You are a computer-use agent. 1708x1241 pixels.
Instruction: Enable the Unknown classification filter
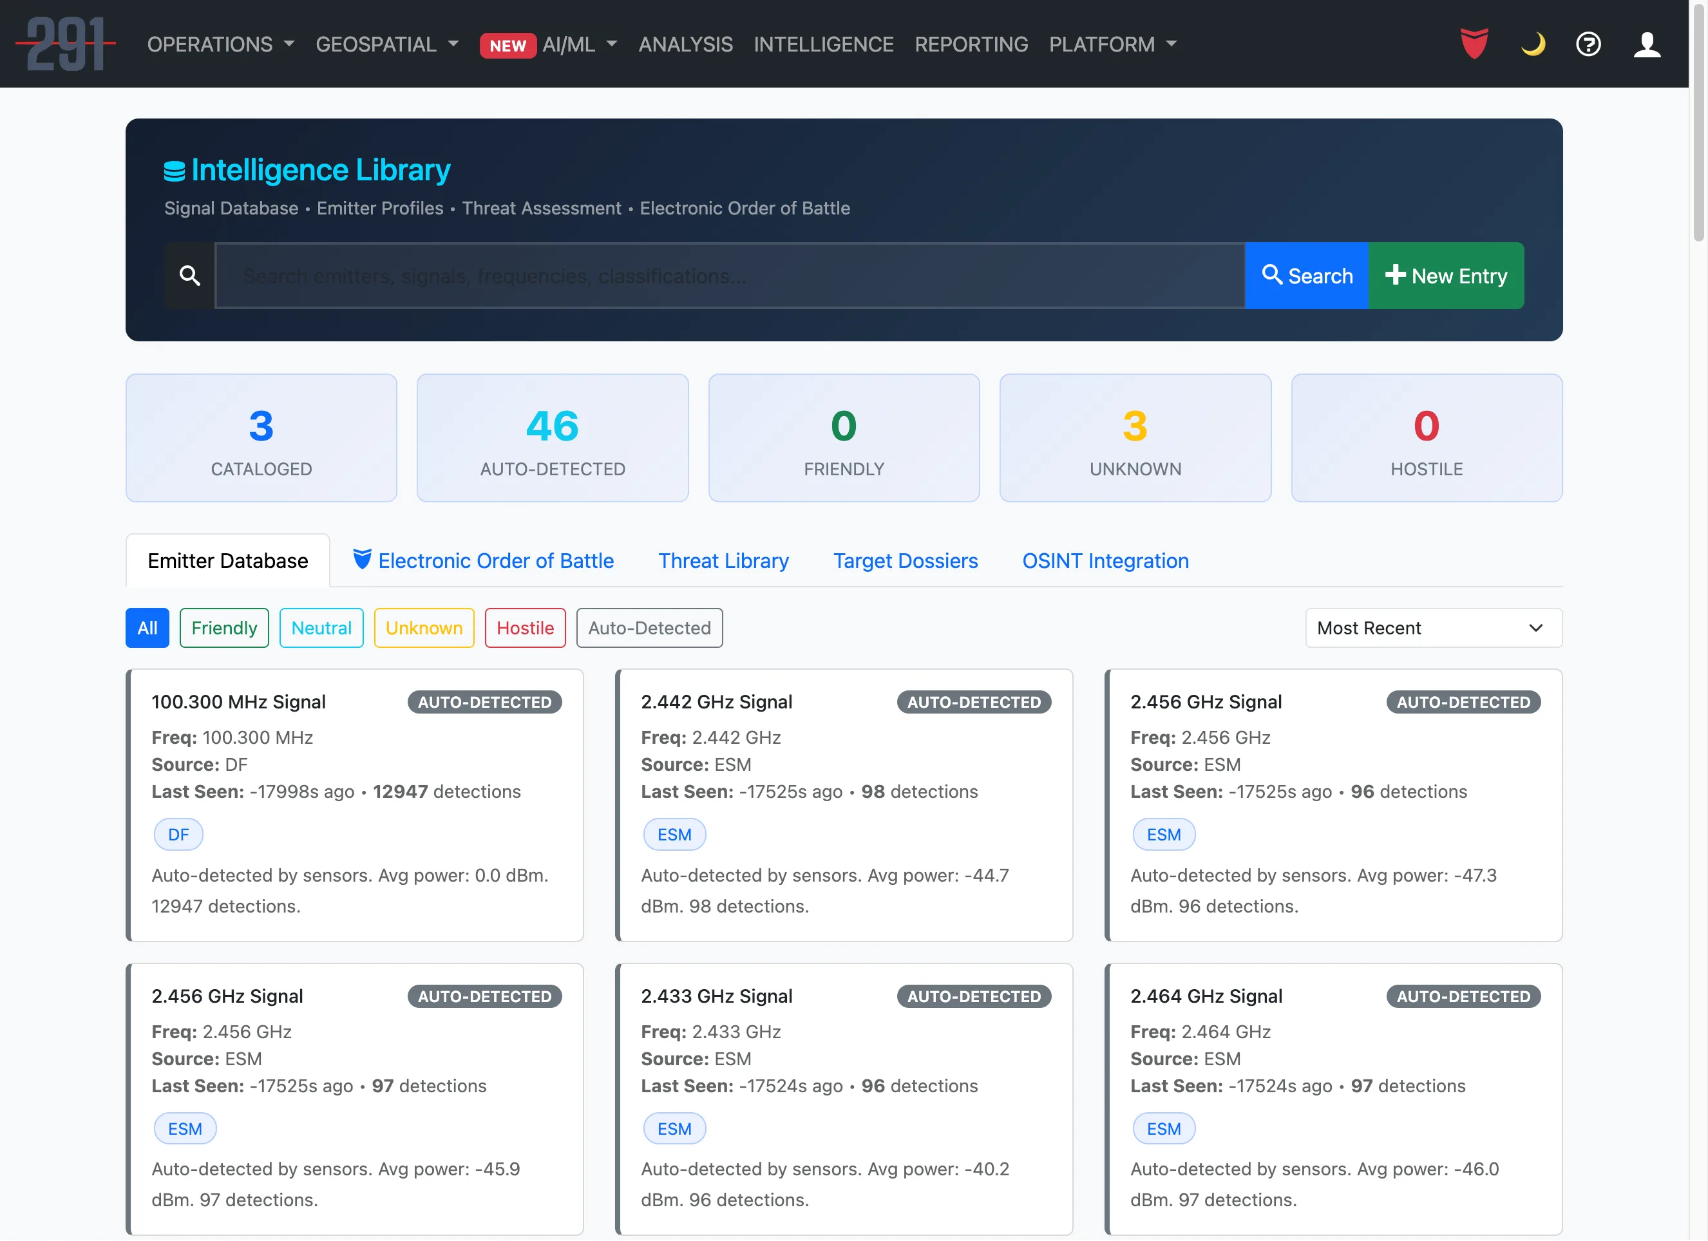[x=423, y=627]
